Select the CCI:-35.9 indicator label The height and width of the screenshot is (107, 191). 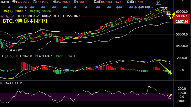coord(14,83)
